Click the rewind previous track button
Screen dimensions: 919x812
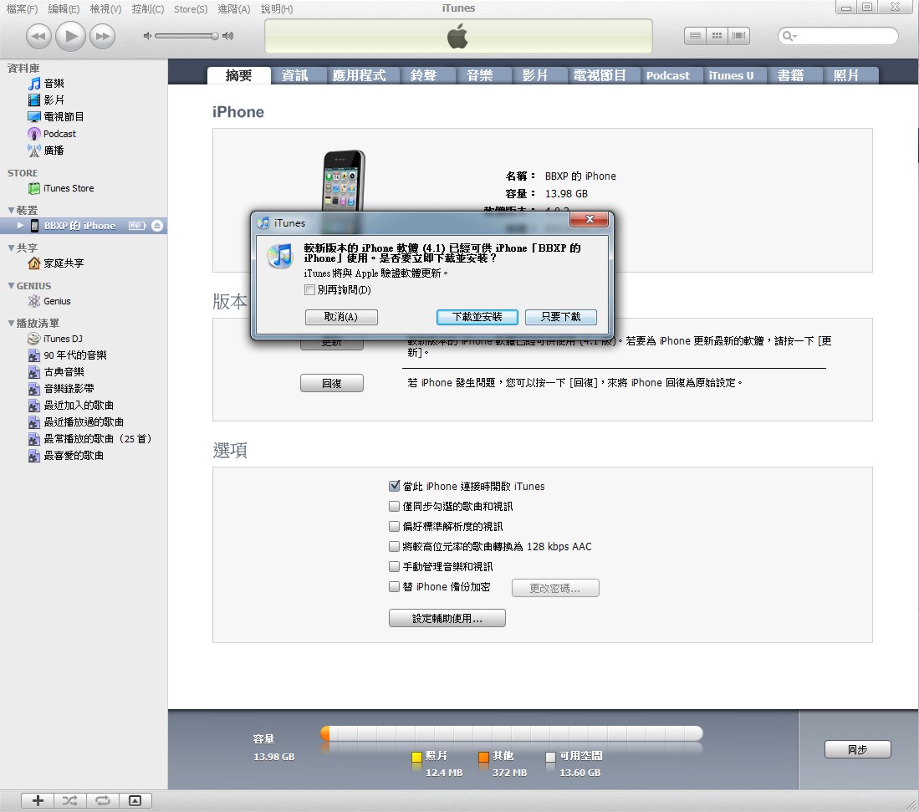[x=38, y=36]
